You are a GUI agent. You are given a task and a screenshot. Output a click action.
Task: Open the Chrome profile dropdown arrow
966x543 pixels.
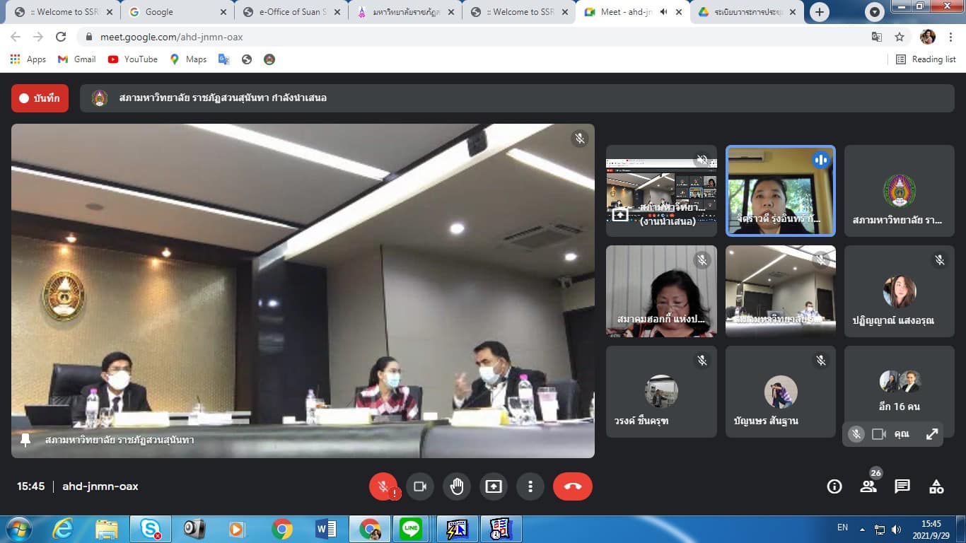click(x=875, y=12)
